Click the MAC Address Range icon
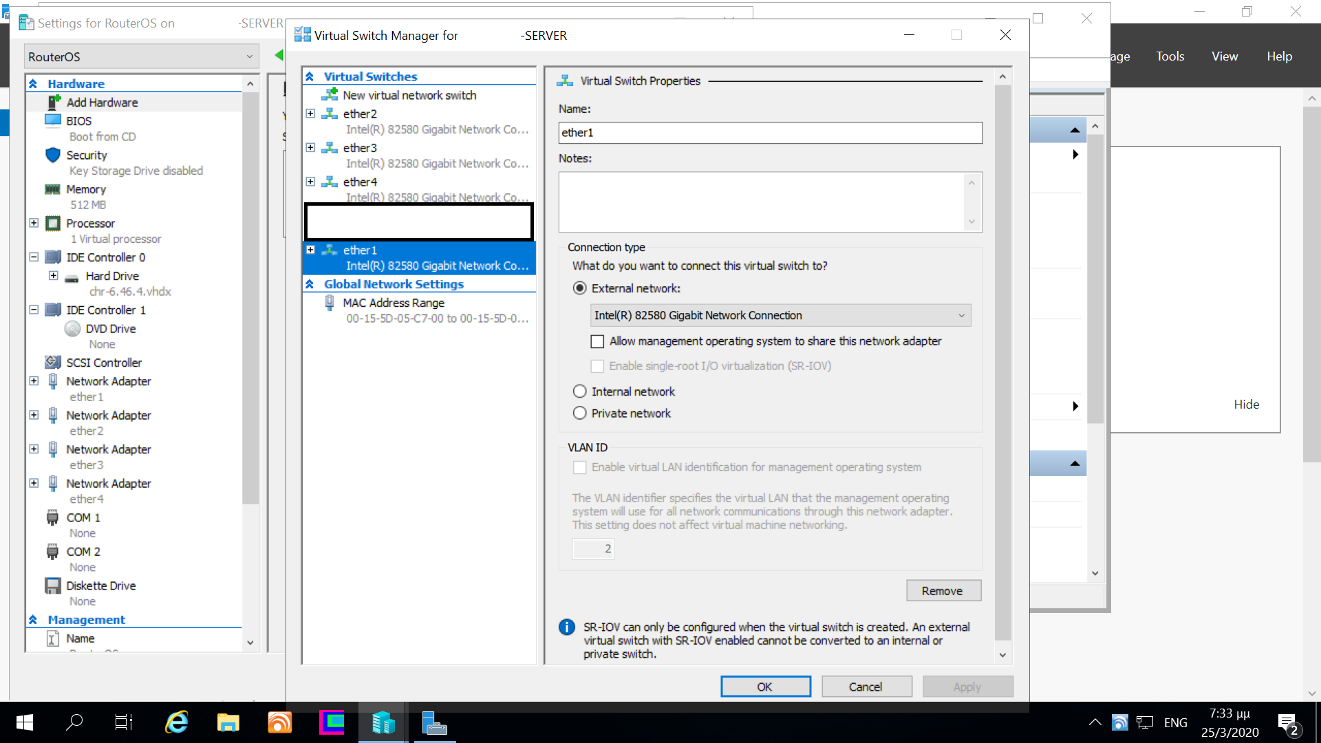The image size is (1321, 743). coord(330,303)
